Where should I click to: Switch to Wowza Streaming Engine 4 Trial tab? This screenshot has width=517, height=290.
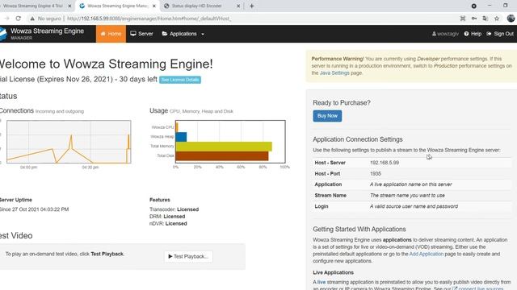(33, 6)
